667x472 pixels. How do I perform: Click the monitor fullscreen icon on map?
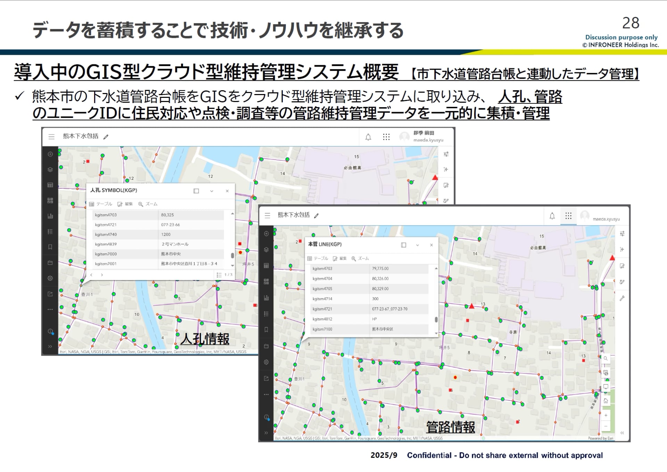[x=606, y=387]
